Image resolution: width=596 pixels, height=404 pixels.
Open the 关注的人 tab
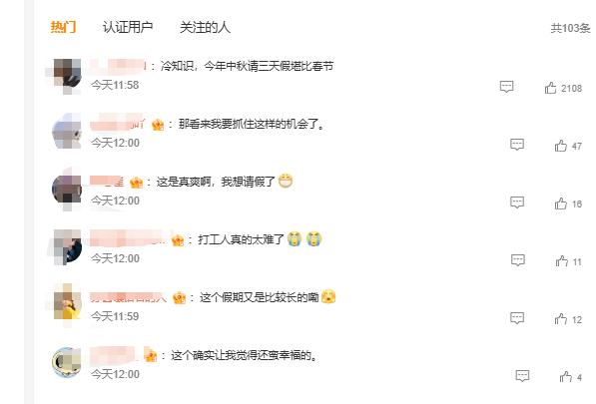coord(205,27)
